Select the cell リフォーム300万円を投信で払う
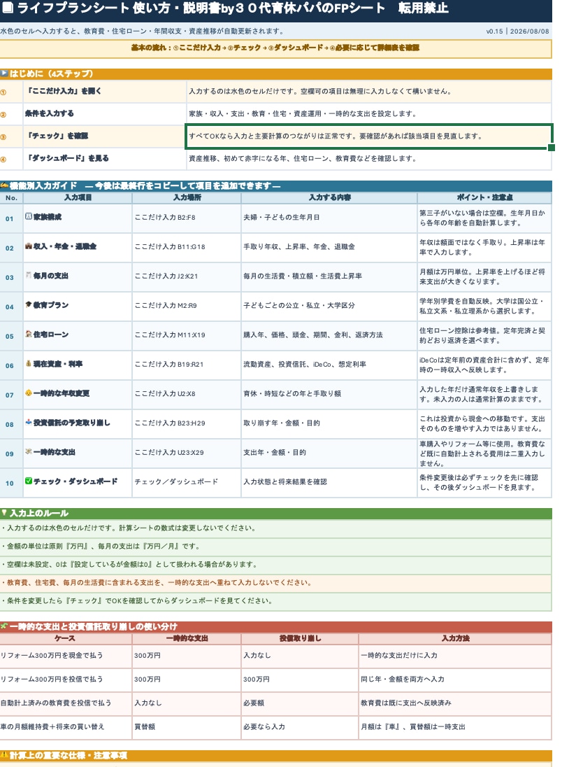Viewport: 569px width, 767px height. pos(66,680)
